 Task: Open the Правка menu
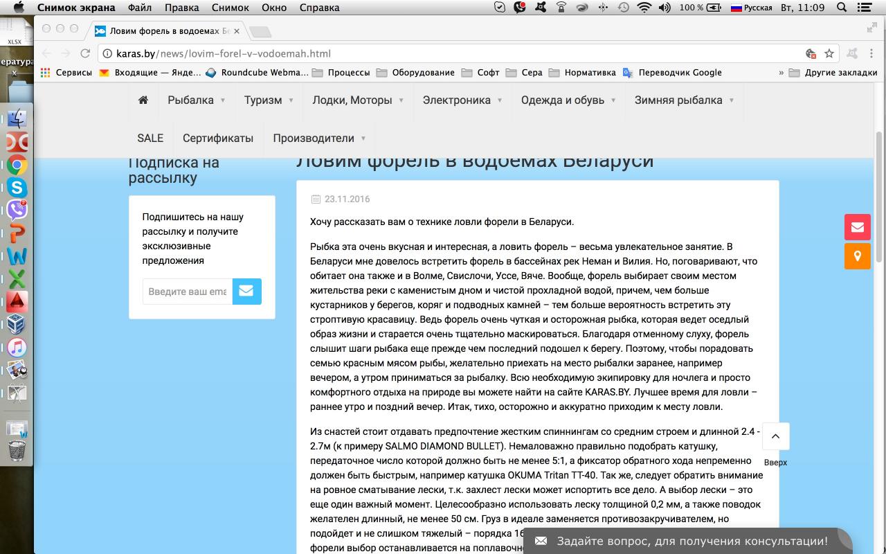[181, 8]
